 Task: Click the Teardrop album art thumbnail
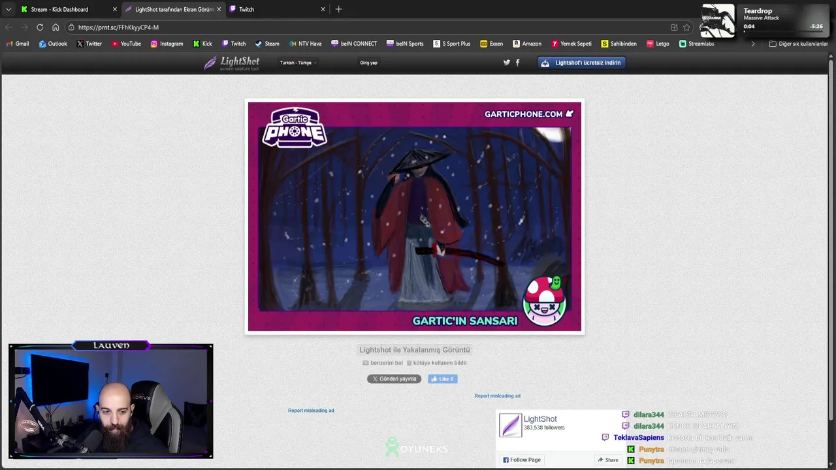(718, 20)
